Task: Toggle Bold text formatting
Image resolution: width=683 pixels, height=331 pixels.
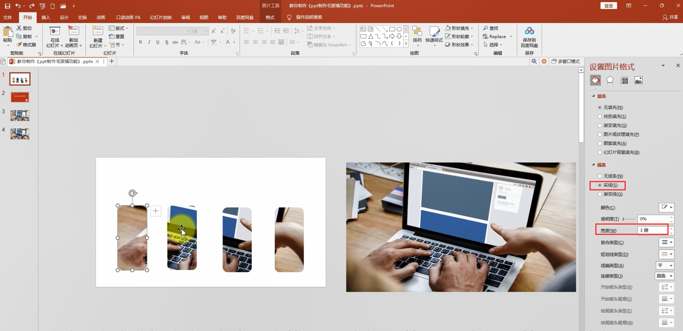Action: (x=140, y=42)
